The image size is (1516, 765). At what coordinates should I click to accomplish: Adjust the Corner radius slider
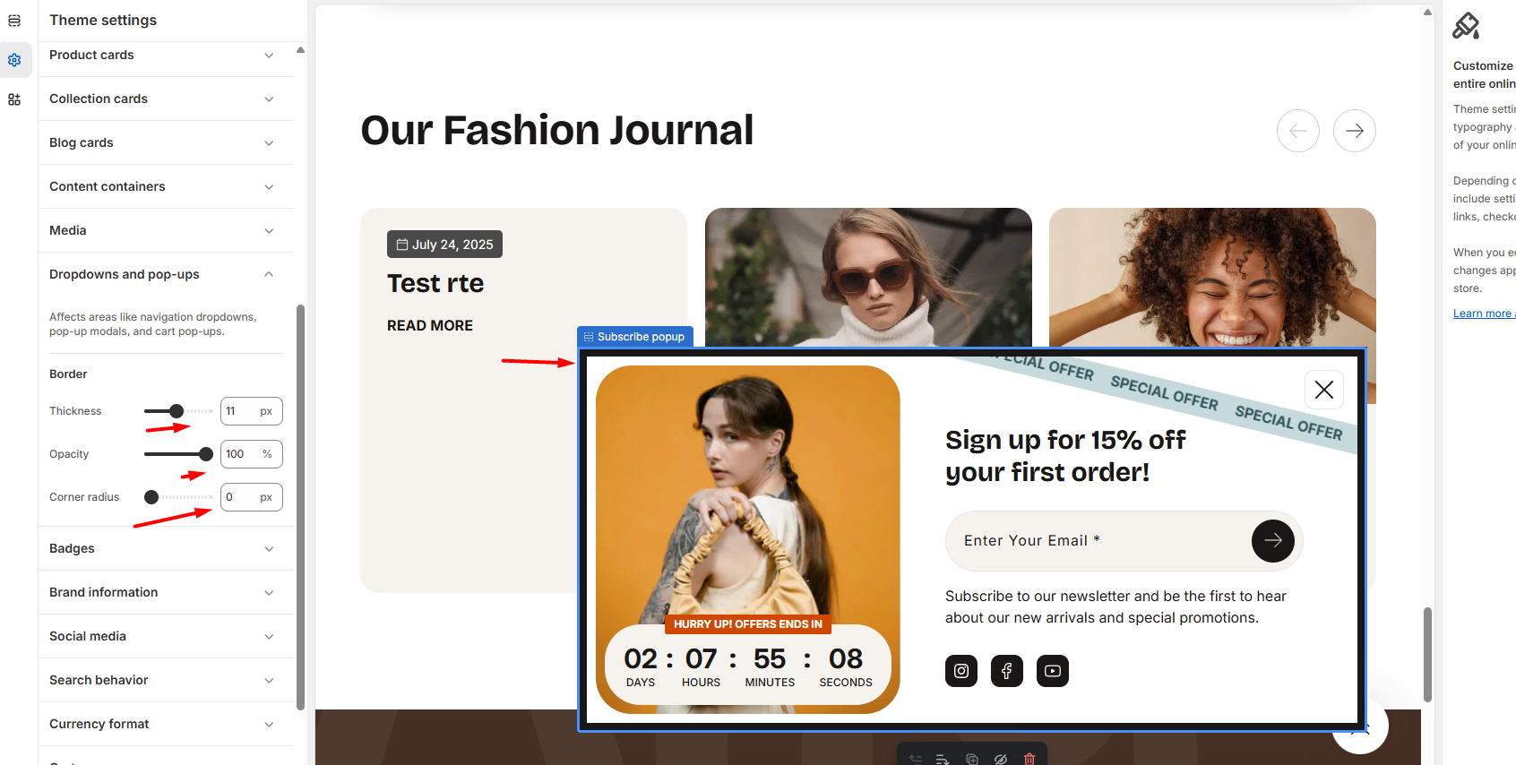tap(151, 497)
